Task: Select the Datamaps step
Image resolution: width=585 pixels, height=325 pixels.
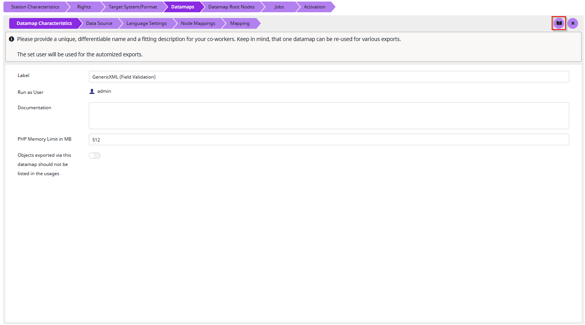Action: pyautogui.click(x=182, y=7)
